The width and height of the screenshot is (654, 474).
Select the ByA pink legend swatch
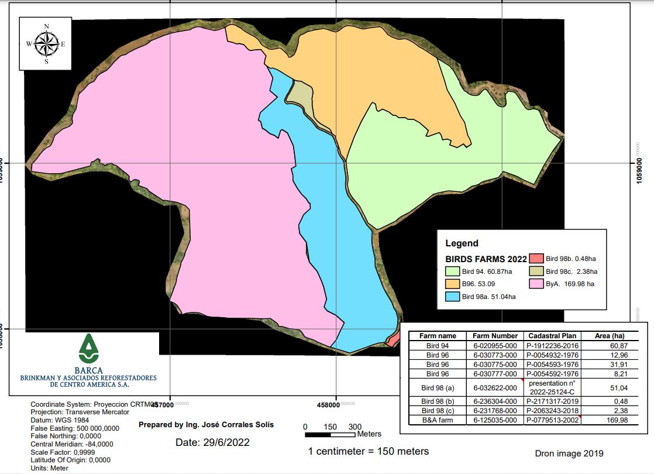[536, 284]
